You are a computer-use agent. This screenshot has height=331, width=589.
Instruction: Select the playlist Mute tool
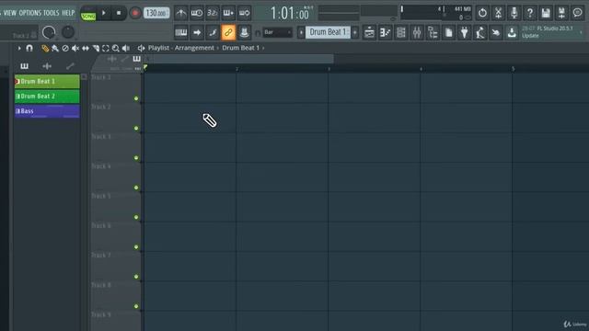(75, 48)
